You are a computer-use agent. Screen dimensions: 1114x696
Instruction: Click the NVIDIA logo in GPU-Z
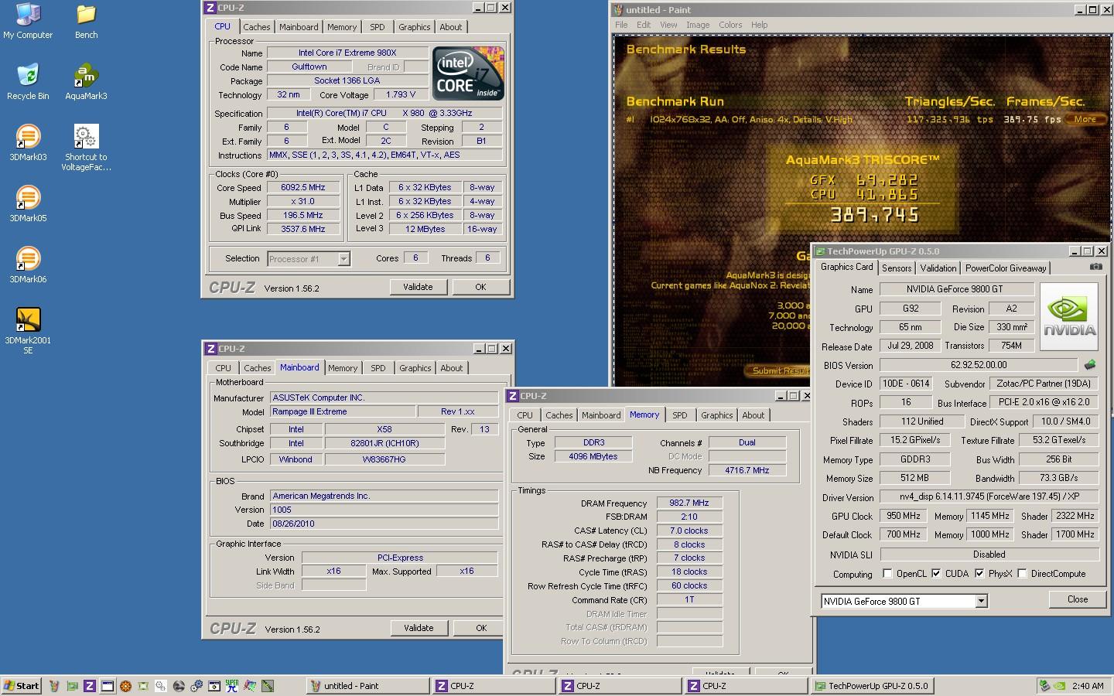click(x=1069, y=317)
